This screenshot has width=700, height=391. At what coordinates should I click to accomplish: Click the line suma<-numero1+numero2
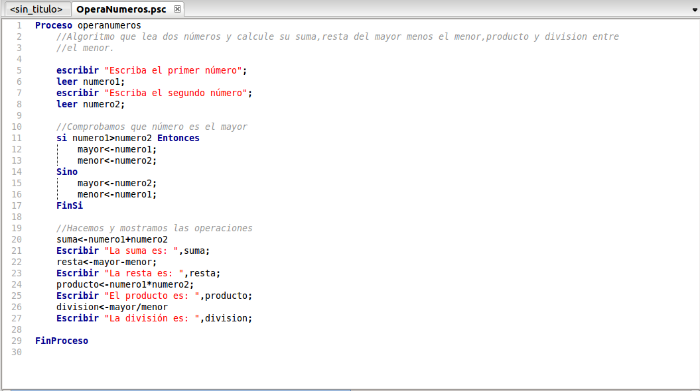pos(112,239)
